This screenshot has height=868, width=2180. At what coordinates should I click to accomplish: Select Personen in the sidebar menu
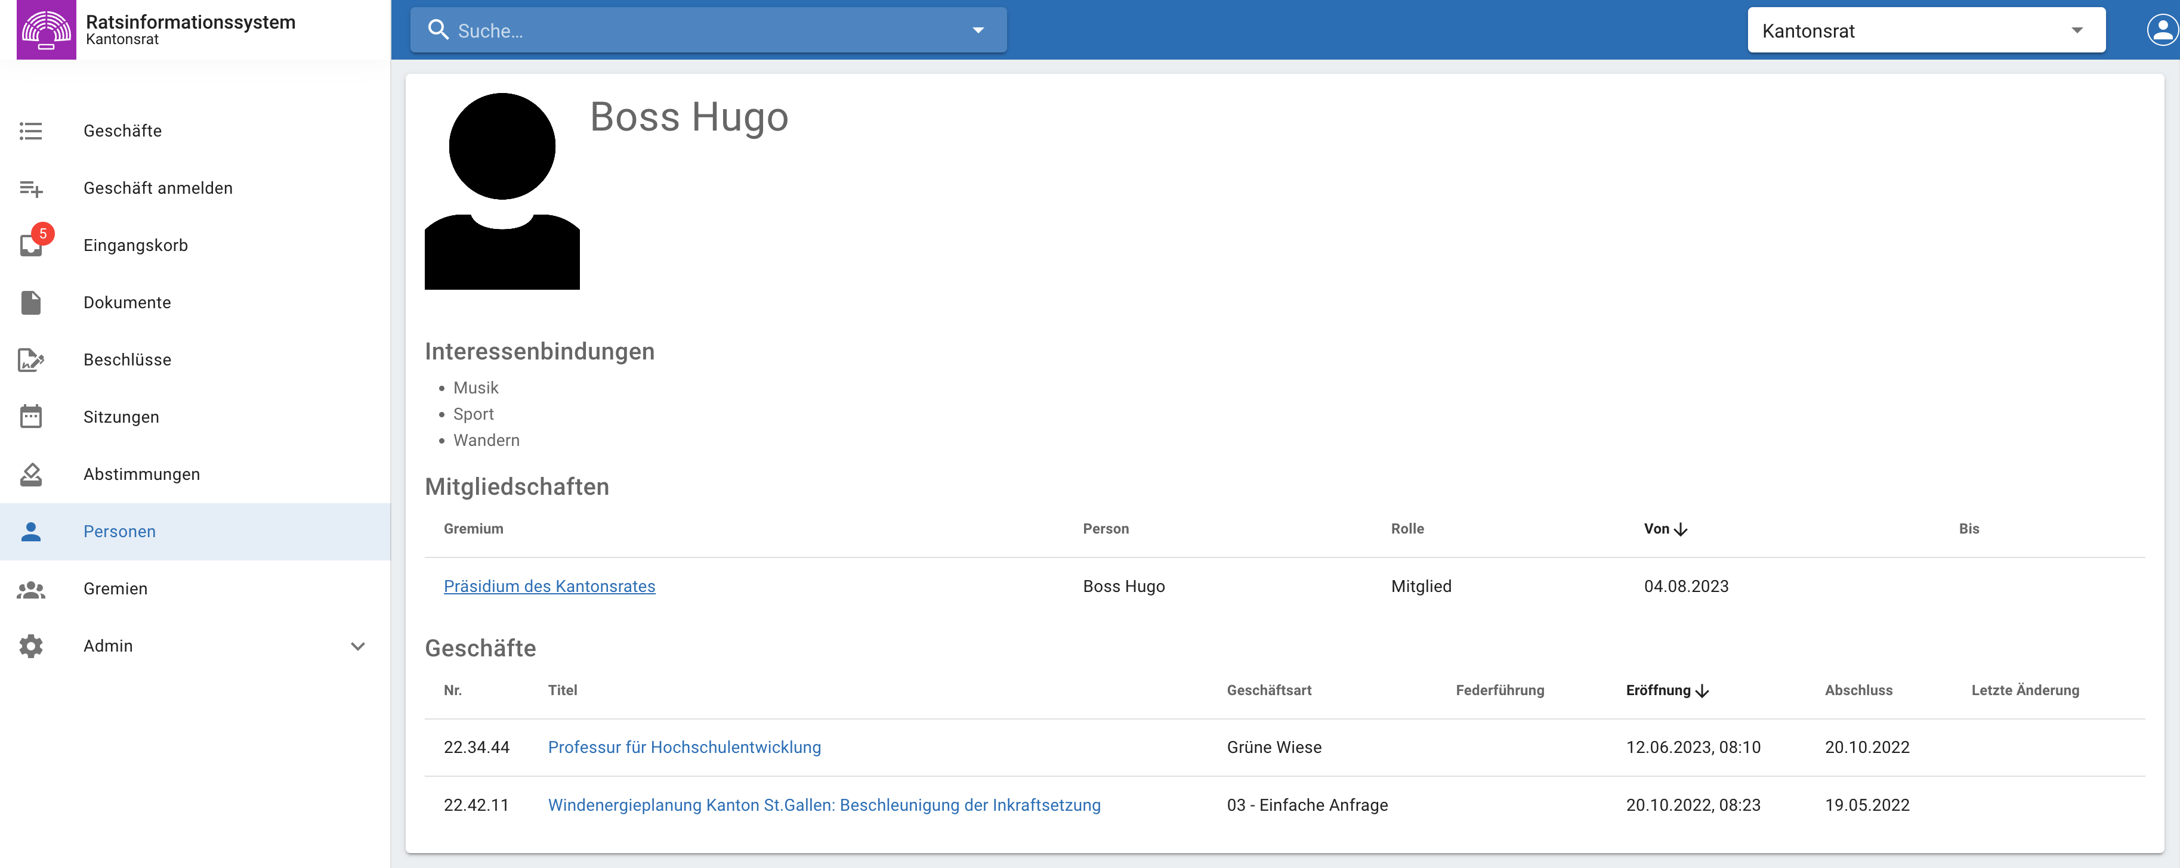119,531
